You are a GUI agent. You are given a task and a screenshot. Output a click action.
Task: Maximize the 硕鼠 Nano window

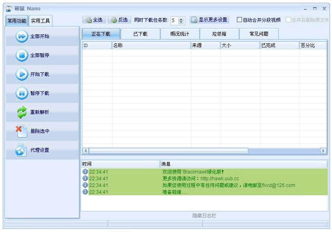coord(315,9)
